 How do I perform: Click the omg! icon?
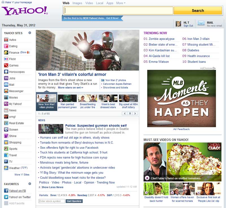point(6,117)
